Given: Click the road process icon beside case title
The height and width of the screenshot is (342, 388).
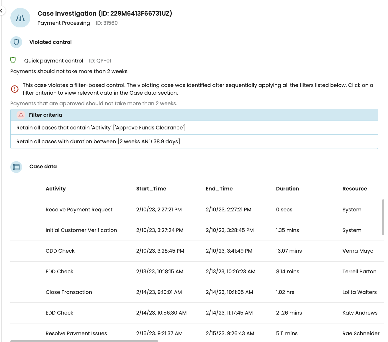Looking at the screenshot, I should [x=20, y=18].
